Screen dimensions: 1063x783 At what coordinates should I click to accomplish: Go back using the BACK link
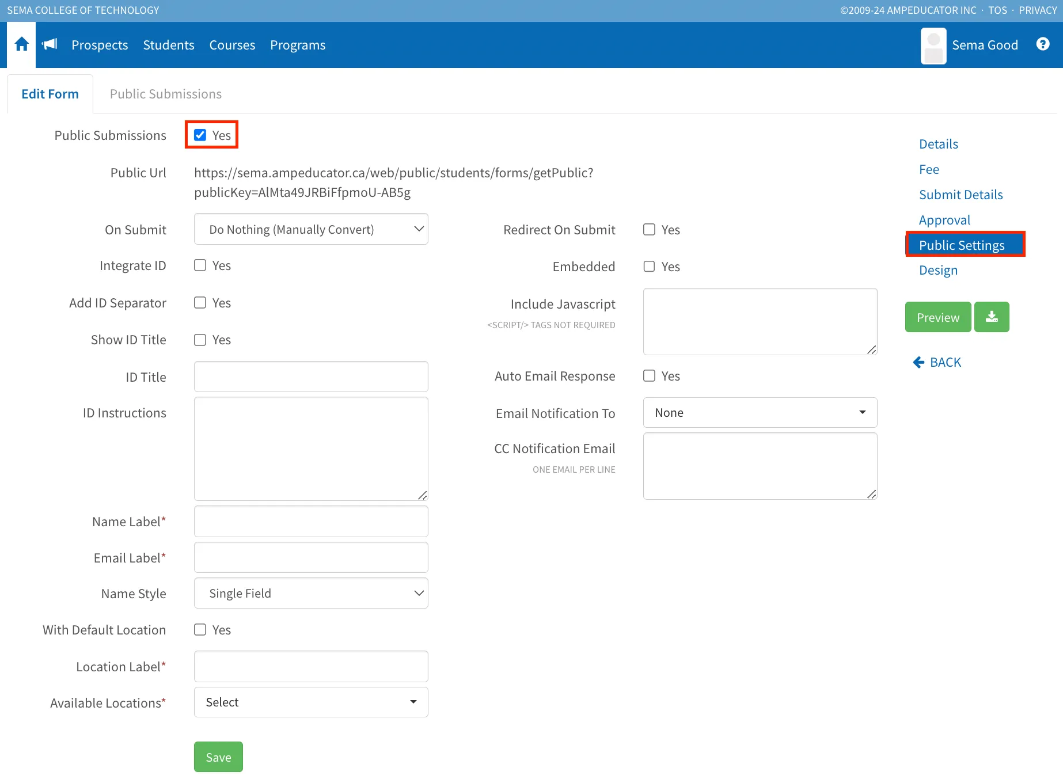[x=937, y=362]
